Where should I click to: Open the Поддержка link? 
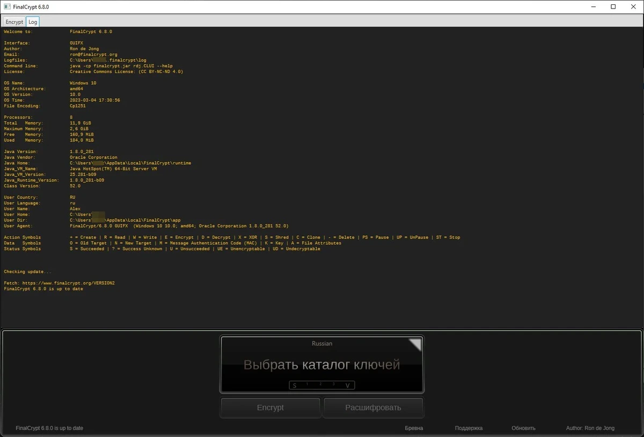pos(469,428)
